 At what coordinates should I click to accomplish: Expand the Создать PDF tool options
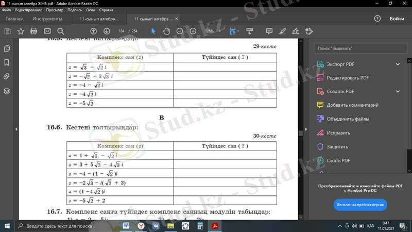tap(398, 91)
